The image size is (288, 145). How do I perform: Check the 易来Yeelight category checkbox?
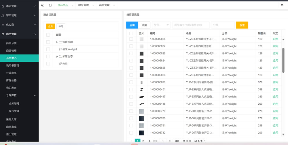click(x=48, y=49)
